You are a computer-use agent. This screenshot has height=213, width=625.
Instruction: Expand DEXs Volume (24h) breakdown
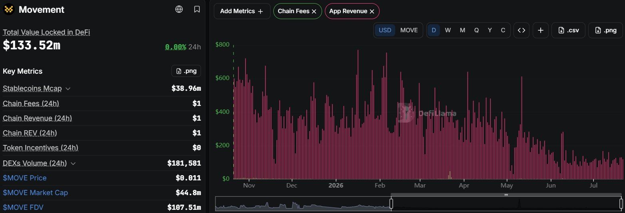click(x=73, y=163)
